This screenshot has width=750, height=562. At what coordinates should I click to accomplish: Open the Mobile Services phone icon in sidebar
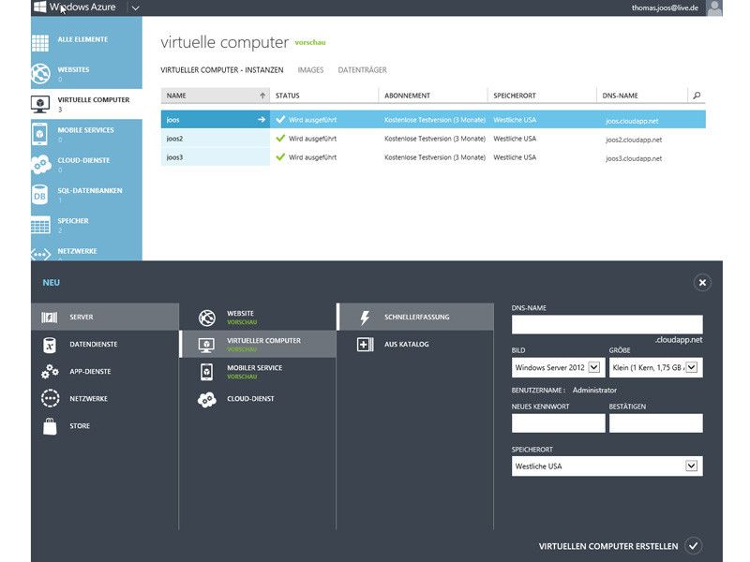(x=39, y=134)
